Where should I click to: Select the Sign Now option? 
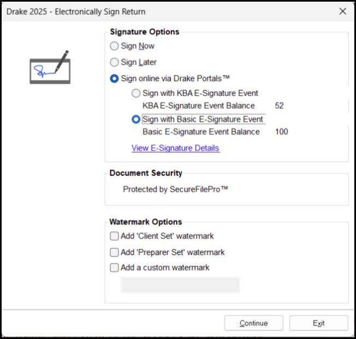[114, 46]
